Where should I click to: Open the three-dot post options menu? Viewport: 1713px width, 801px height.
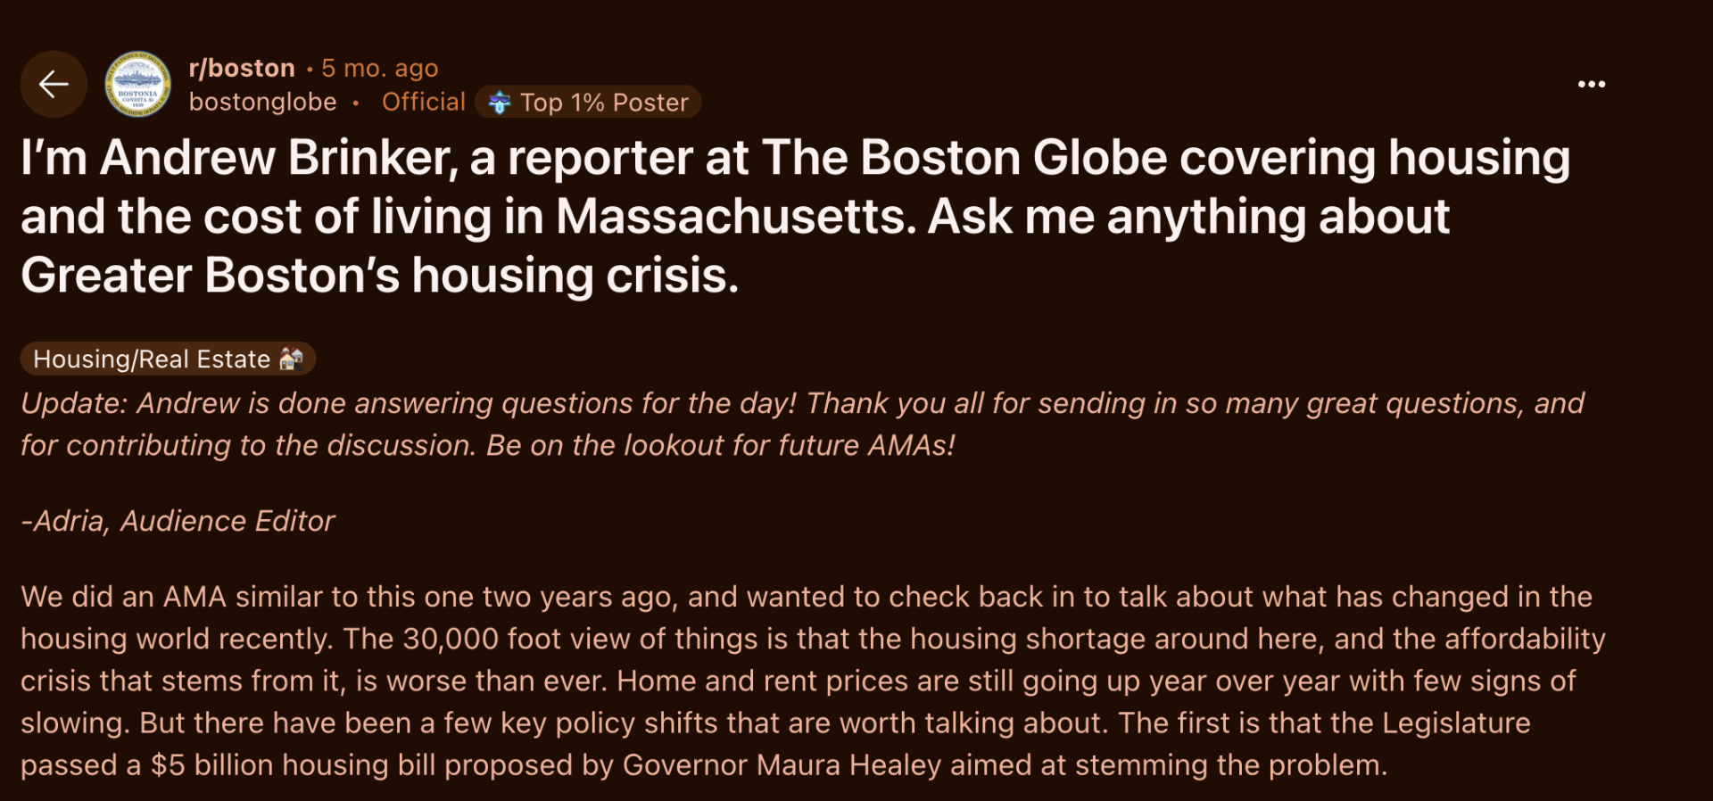coord(1591,84)
